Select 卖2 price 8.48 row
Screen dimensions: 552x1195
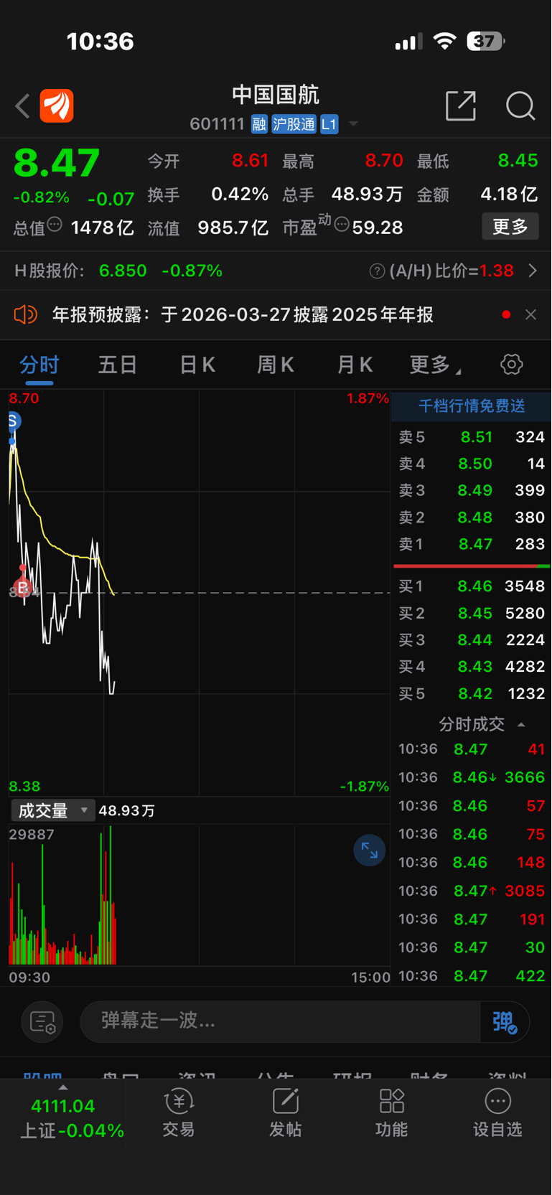click(x=472, y=517)
